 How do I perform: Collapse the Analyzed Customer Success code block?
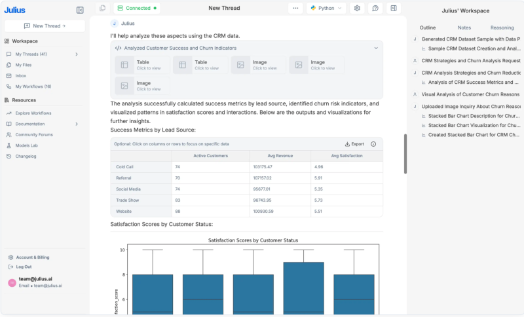[x=376, y=48]
